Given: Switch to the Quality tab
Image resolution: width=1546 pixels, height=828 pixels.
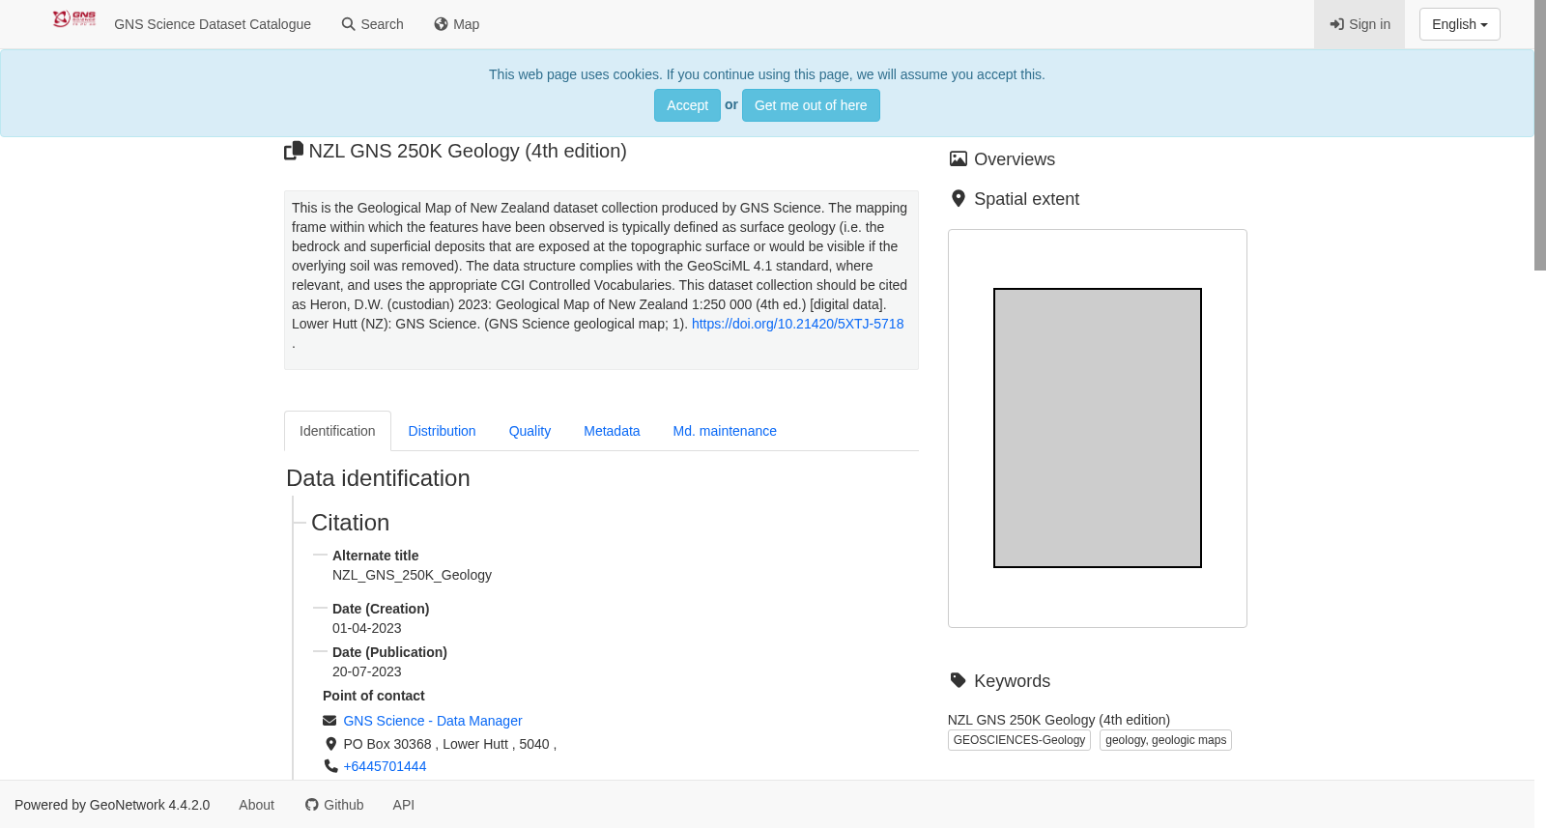Looking at the screenshot, I should click(x=530, y=431).
